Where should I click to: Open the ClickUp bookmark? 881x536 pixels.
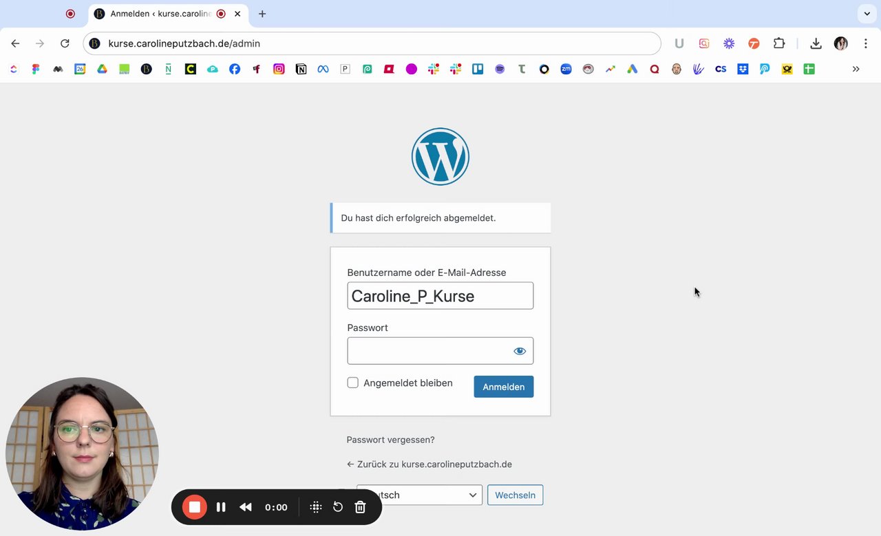pyautogui.click(x=14, y=69)
